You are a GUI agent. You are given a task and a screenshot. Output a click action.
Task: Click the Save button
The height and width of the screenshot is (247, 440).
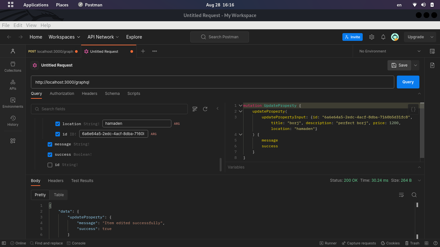click(x=399, y=65)
